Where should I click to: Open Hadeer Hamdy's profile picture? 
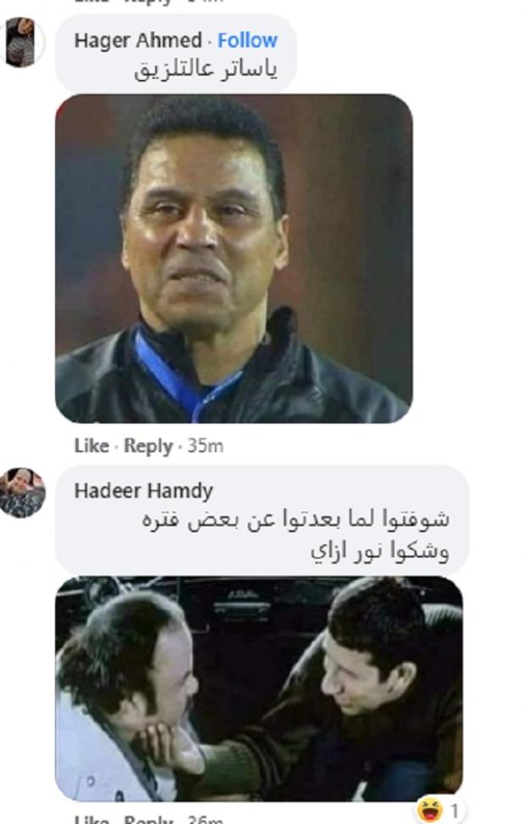click(22, 493)
